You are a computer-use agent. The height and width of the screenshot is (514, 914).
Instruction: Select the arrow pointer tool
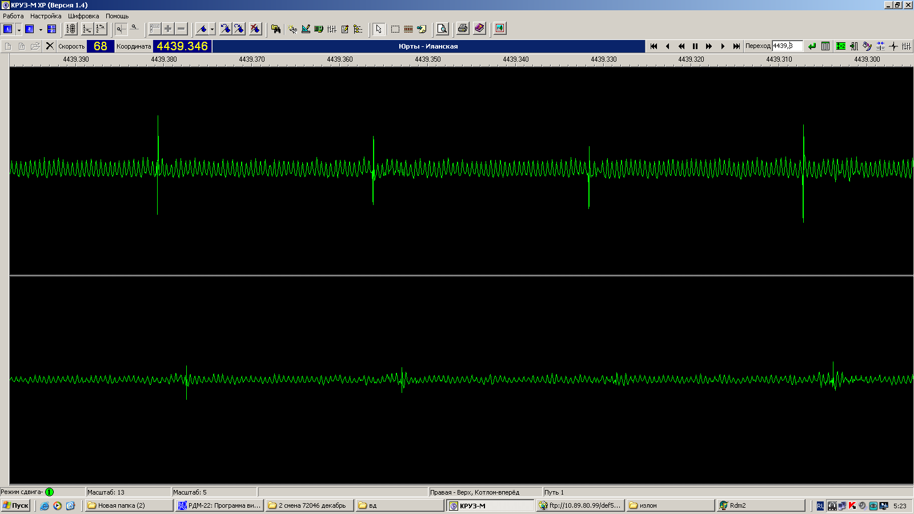click(x=378, y=29)
